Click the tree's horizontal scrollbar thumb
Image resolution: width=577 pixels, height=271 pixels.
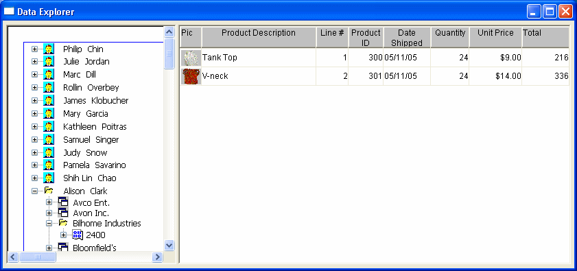coord(38,257)
